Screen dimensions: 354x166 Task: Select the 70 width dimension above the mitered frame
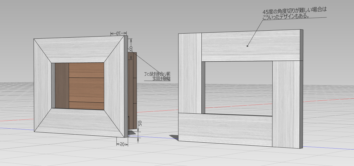click(118, 34)
